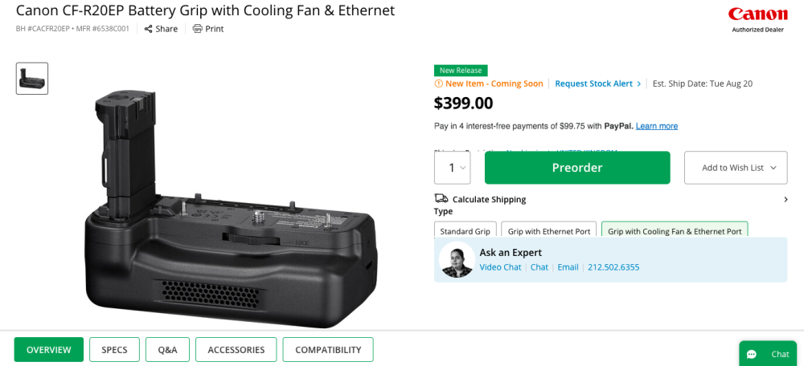Choose Grip with Cooling Fan & Ethernet Port
804x366 pixels.
click(x=675, y=231)
